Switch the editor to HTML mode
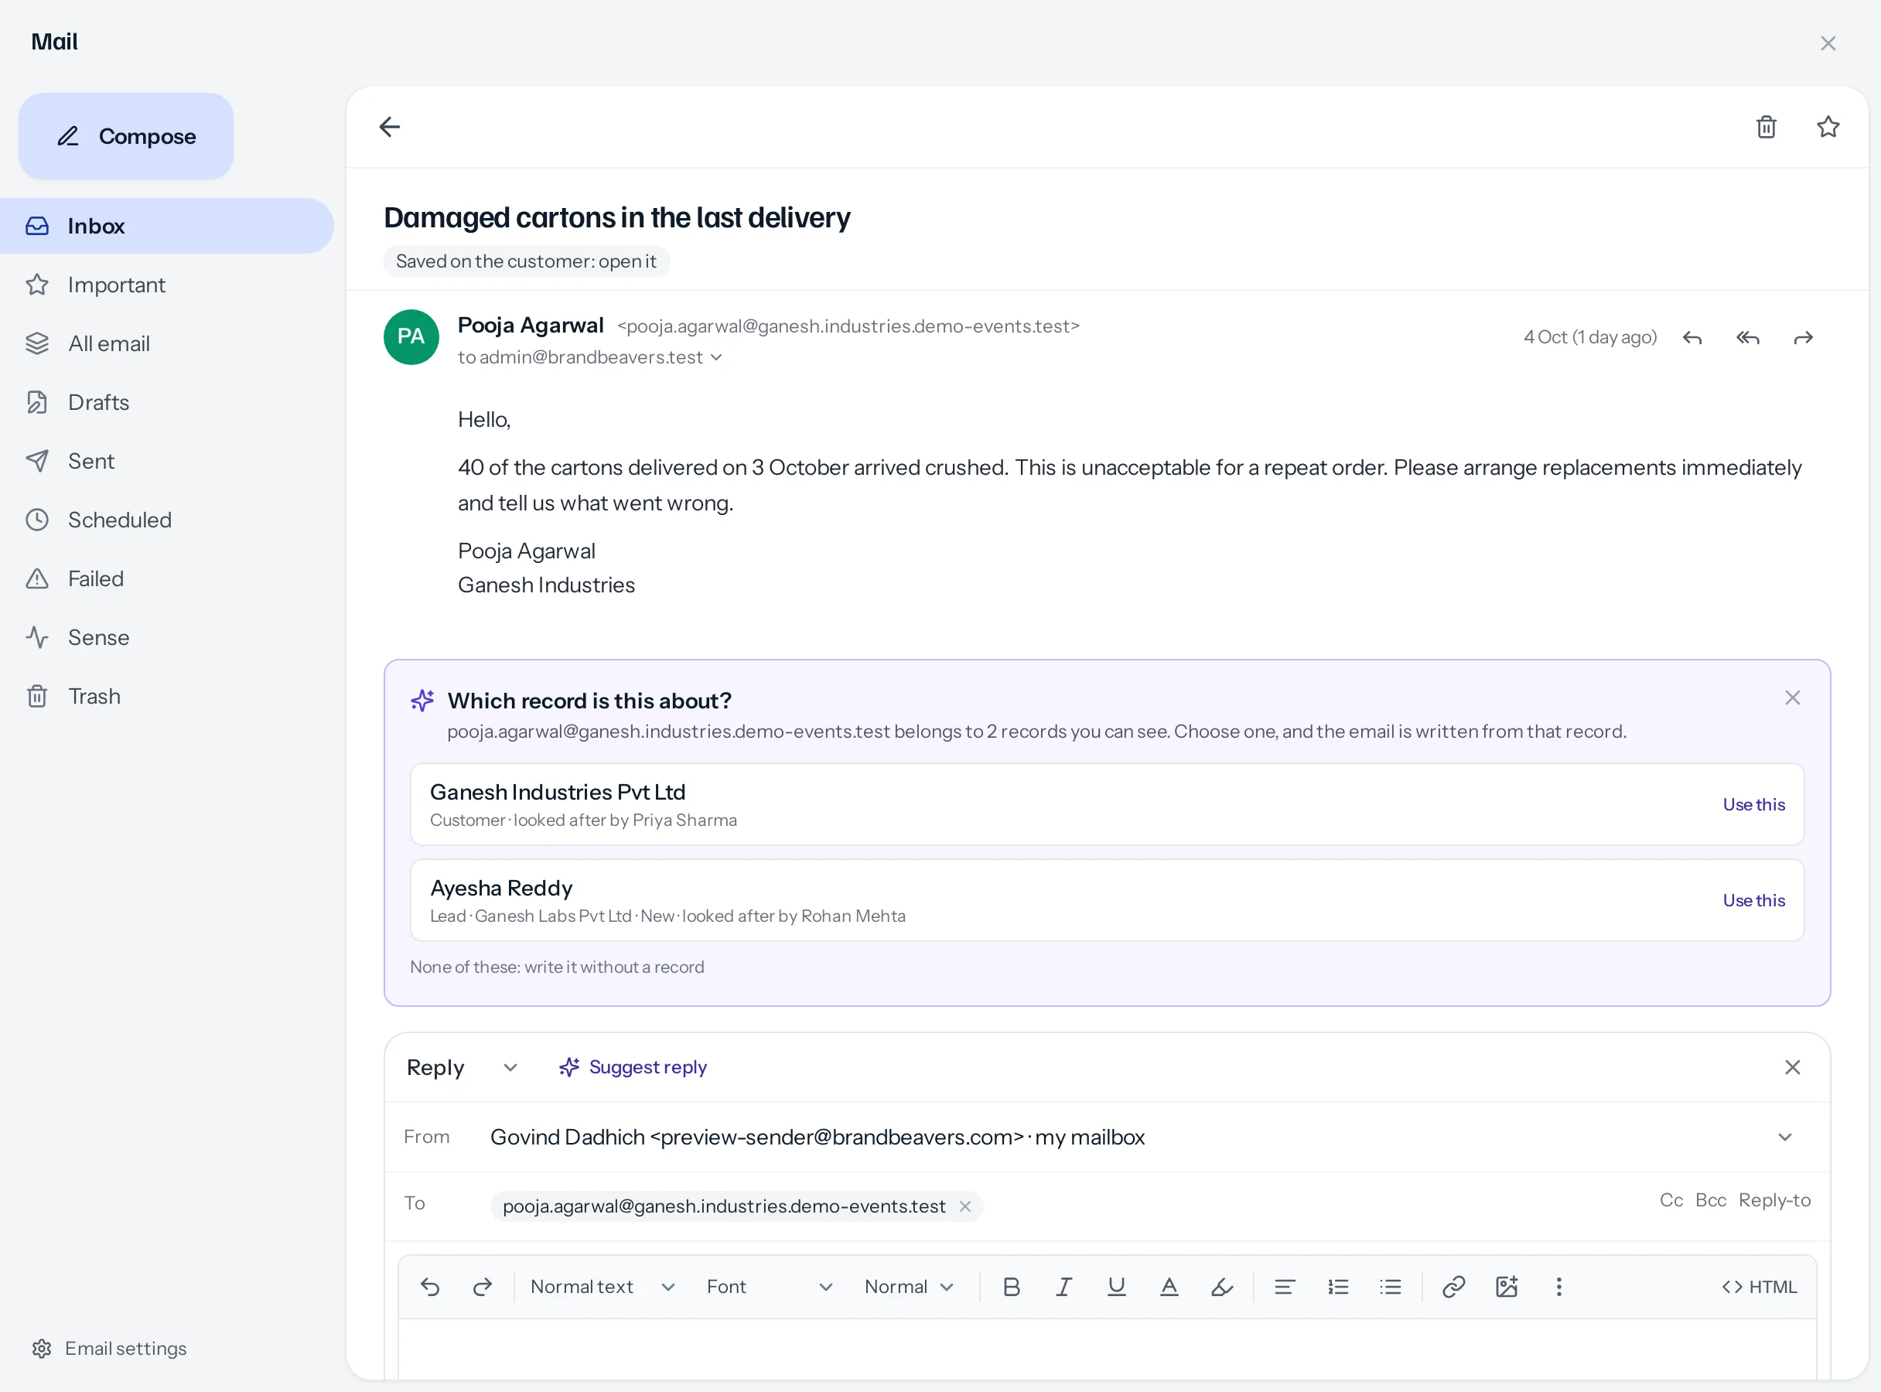Viewport: 1881px width, 1392px height. point(1759,1287)
